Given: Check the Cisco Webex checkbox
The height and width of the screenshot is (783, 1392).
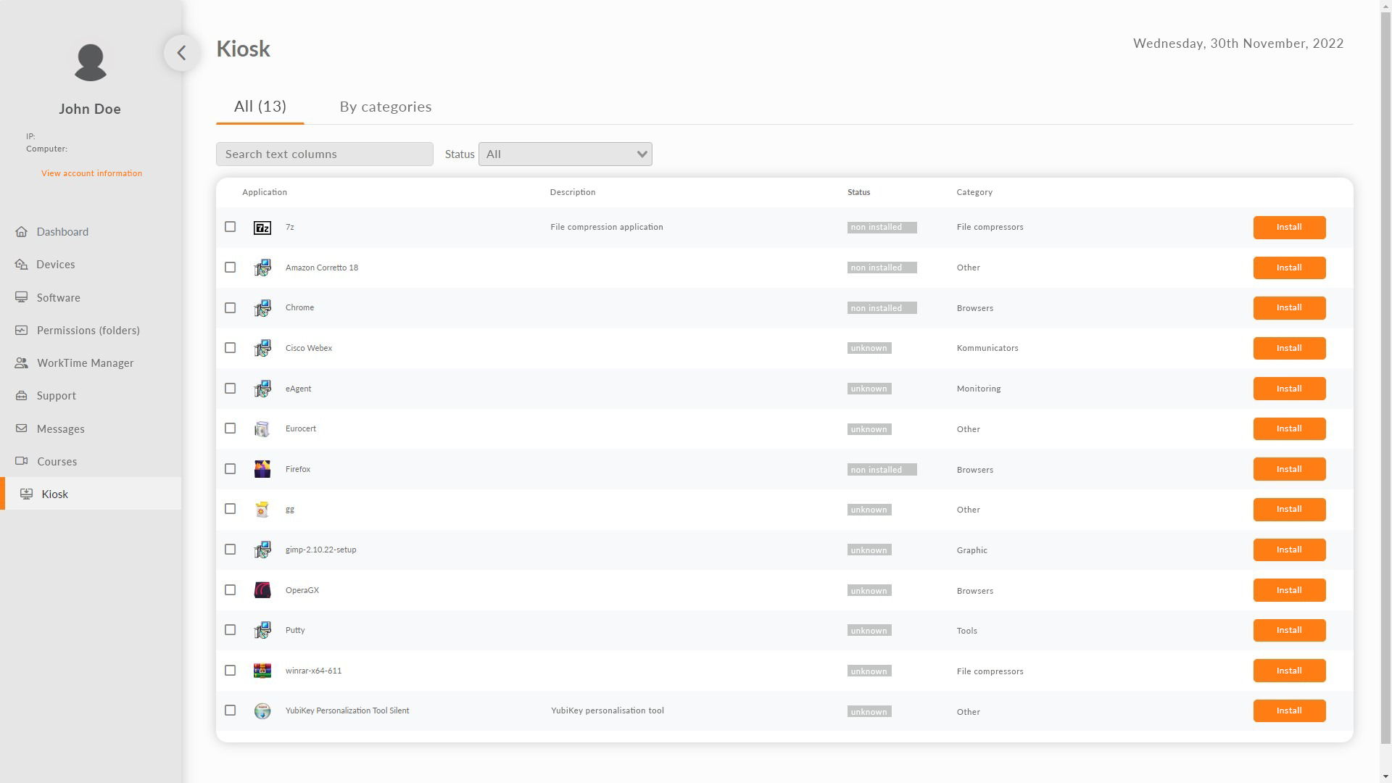Looking at the screenshot, I should click(x=231, y=348).
